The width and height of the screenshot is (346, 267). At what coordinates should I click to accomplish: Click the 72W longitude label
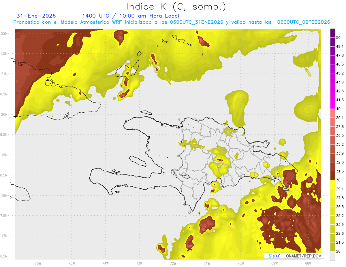click(x=173, y=263)
